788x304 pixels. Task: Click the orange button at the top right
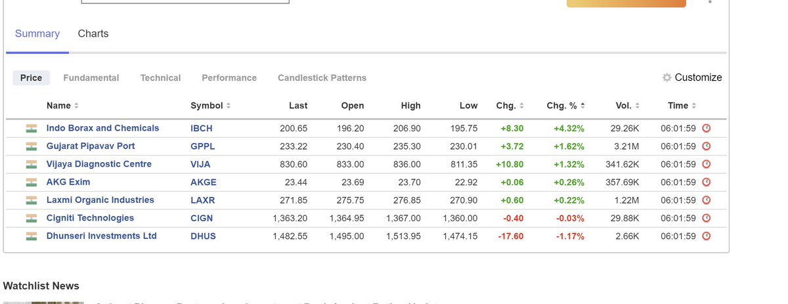click(626, 3)
